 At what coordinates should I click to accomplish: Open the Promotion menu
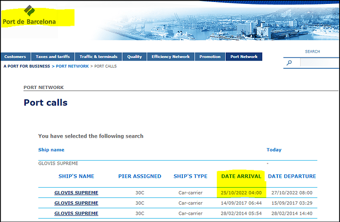pos(210,56)
